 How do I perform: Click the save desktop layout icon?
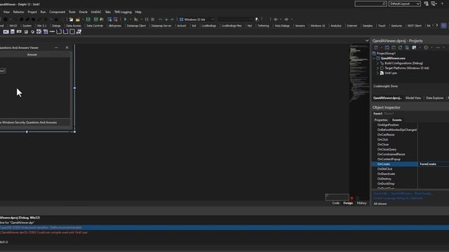tap(426, 3)
